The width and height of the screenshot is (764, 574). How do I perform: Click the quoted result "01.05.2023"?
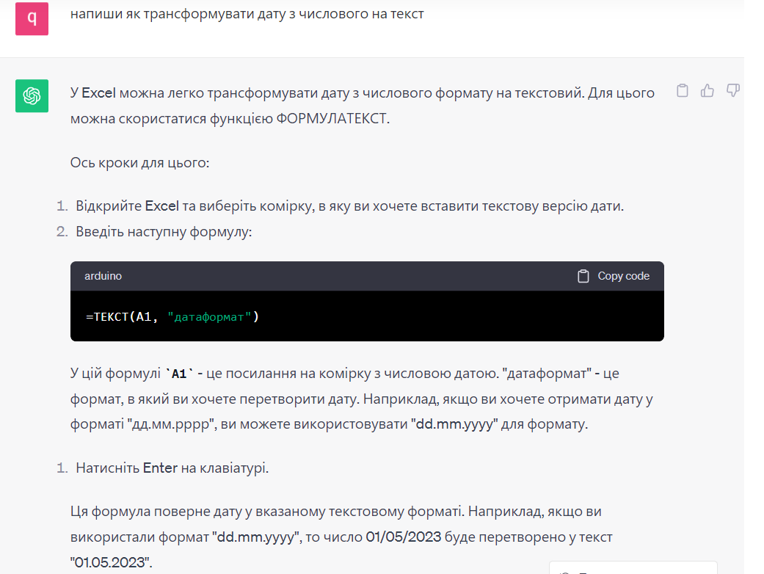point(111,563)
